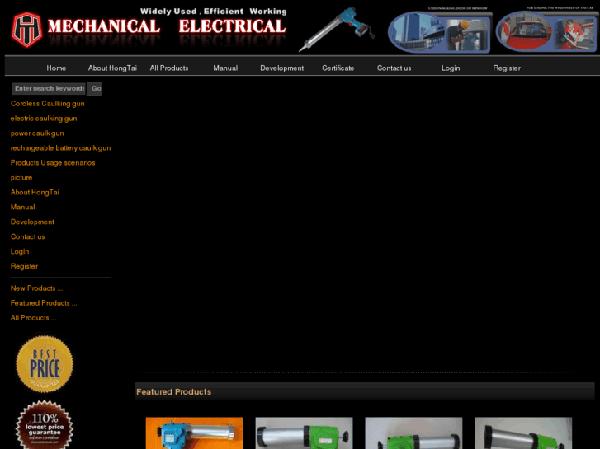Select All Products in the top navigation
600x449 pixels.
pos(169,68)
